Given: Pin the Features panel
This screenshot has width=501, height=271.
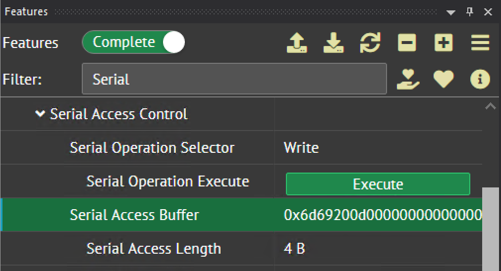Looking at the screenshot, I should [470, 12].
